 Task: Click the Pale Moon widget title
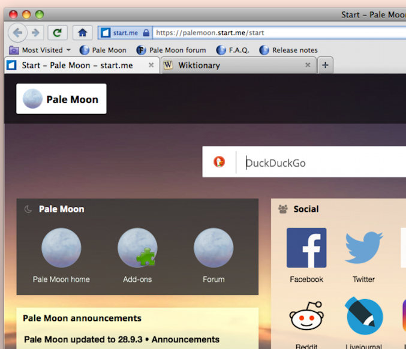point(61,209)
